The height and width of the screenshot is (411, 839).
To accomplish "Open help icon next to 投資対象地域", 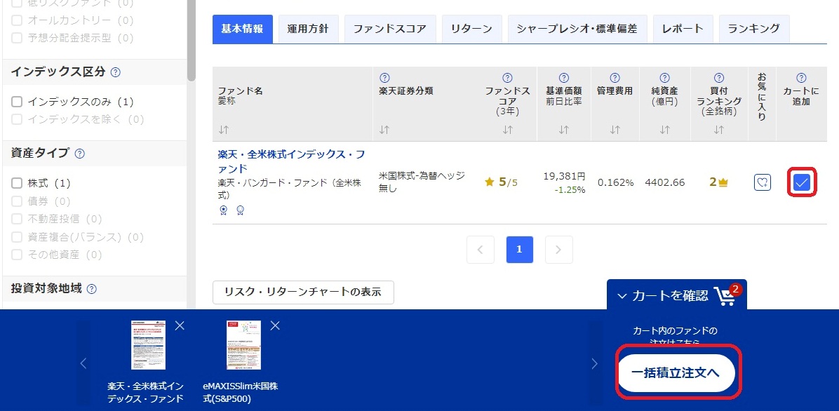I will tap(91, 289).
